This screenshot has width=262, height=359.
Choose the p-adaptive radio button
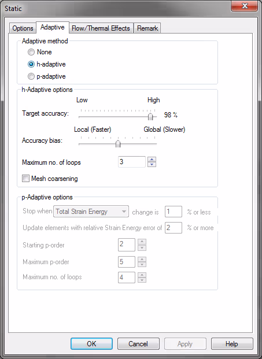(x=31, y=76)
